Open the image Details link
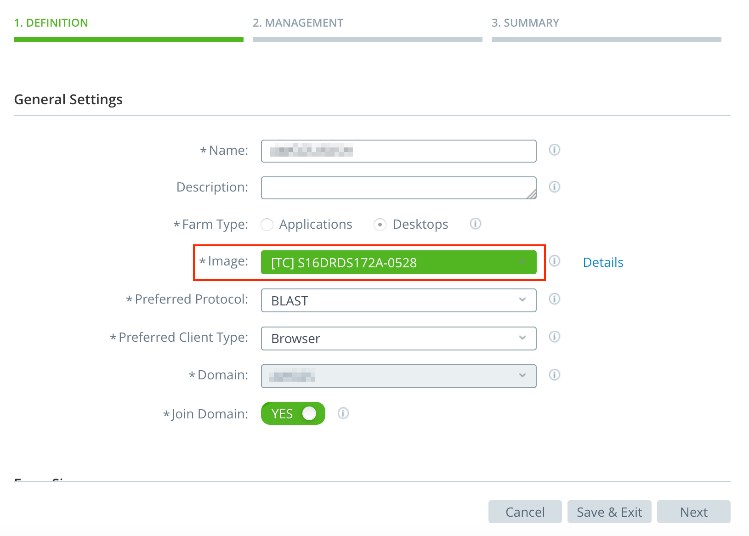 coord(603,262)
